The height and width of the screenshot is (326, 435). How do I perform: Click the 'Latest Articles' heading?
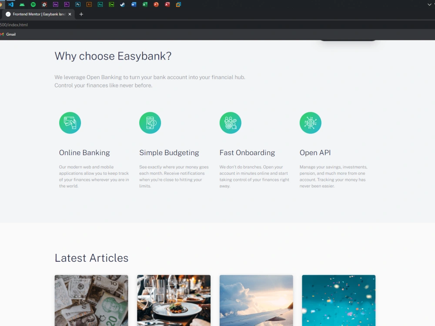tap(91, 258)
